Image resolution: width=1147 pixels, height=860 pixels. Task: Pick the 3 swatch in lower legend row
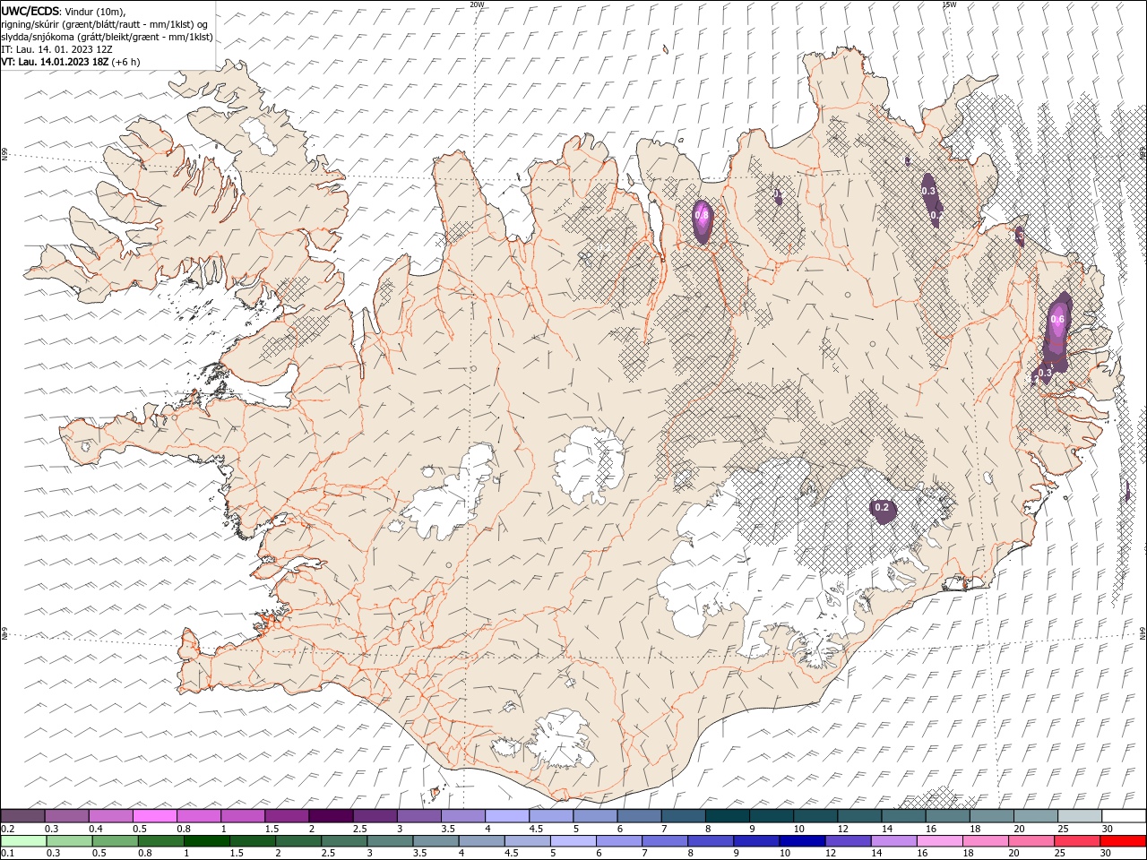pyautogui.click(x=390, y=841)
